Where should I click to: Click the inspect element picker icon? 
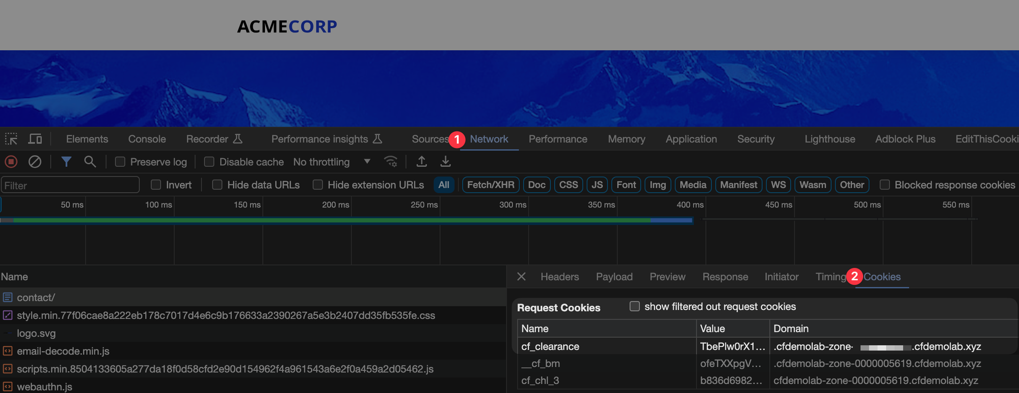tap(11, 139)
